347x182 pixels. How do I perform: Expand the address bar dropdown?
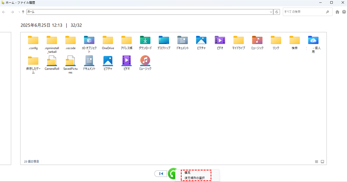click(x=271, y=12)
